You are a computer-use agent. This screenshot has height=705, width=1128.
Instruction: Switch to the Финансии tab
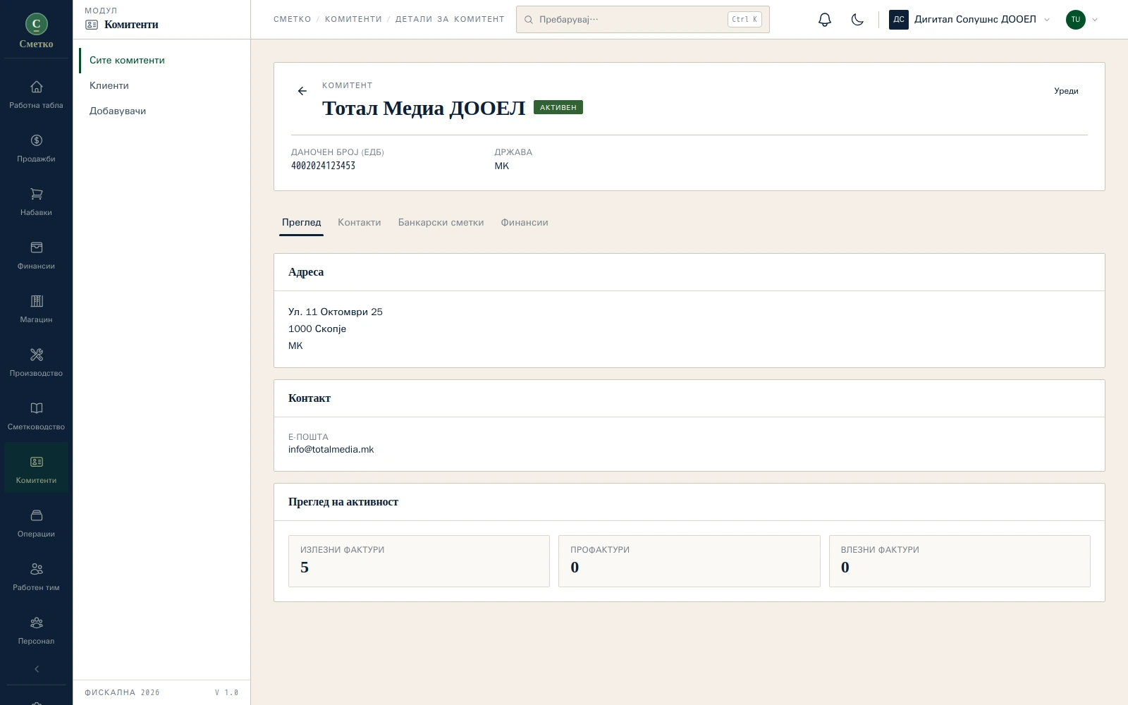(525, 223)
